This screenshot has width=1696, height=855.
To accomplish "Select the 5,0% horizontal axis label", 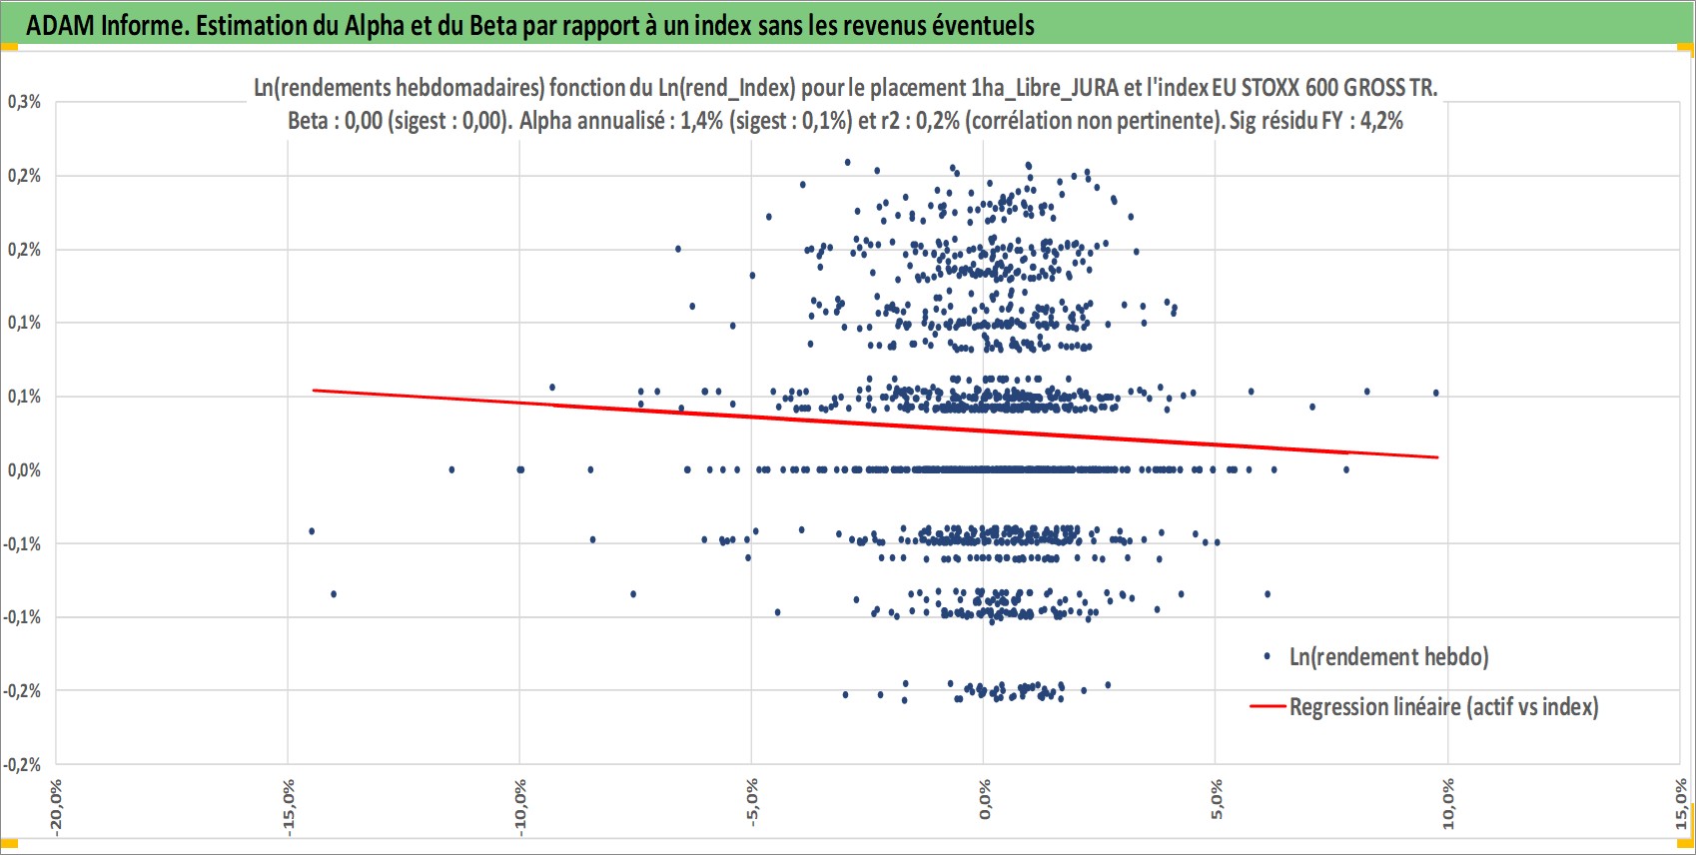I will pyautogui.click(x=1217, y=800).
